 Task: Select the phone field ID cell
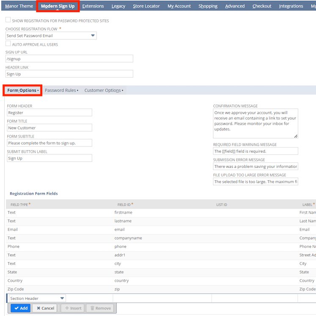tap(162, 247)
